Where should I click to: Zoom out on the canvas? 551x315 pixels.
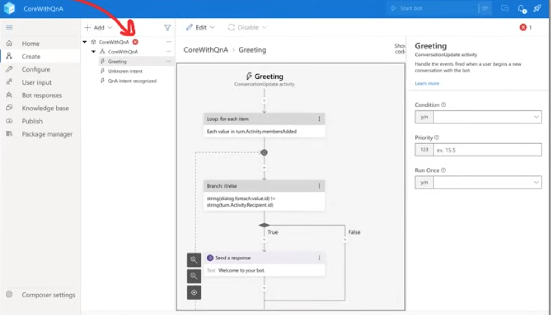tap(194, 276)
